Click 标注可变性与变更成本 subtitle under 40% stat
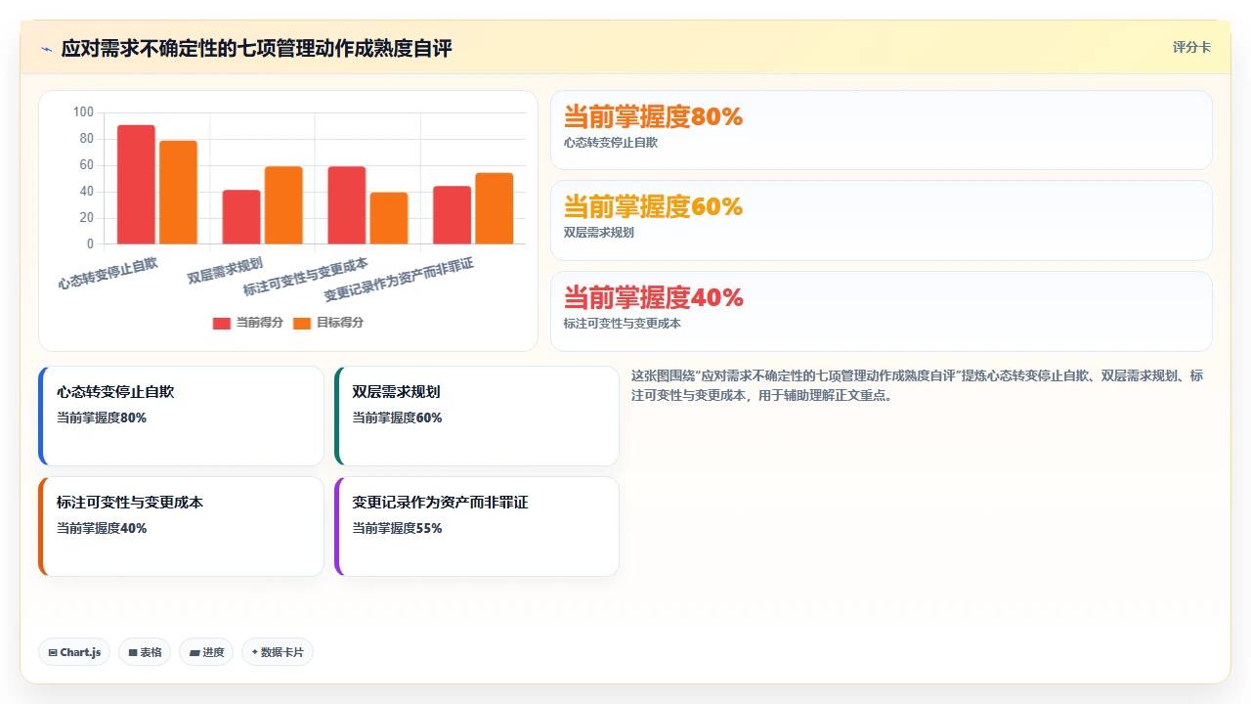 (623, 323)
